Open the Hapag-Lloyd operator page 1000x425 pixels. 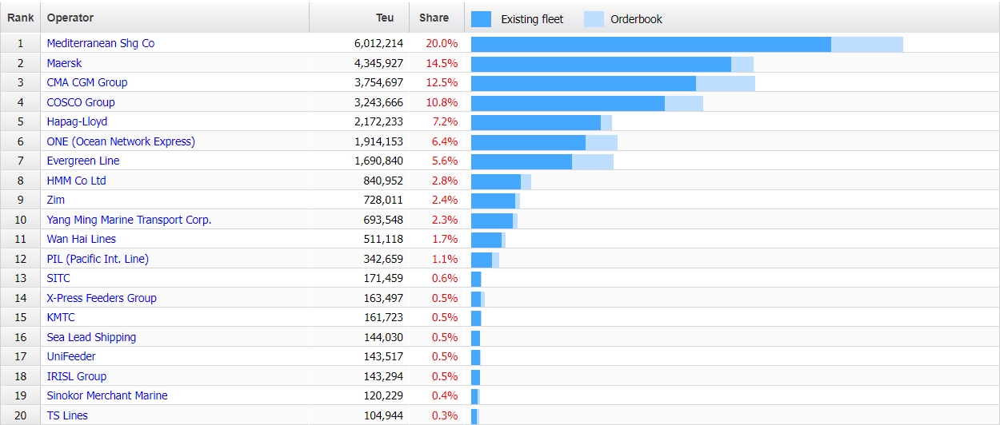pos(77,121)
